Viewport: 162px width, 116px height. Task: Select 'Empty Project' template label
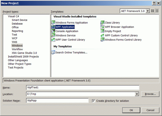[x=113, y=31]
